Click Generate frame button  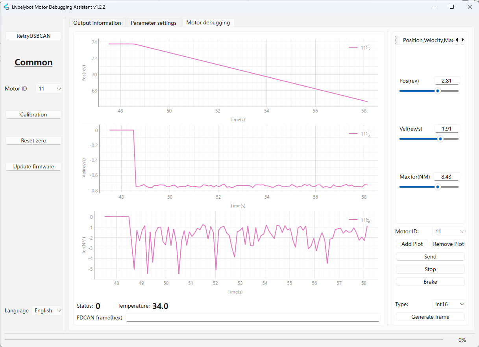click(430, 317)
